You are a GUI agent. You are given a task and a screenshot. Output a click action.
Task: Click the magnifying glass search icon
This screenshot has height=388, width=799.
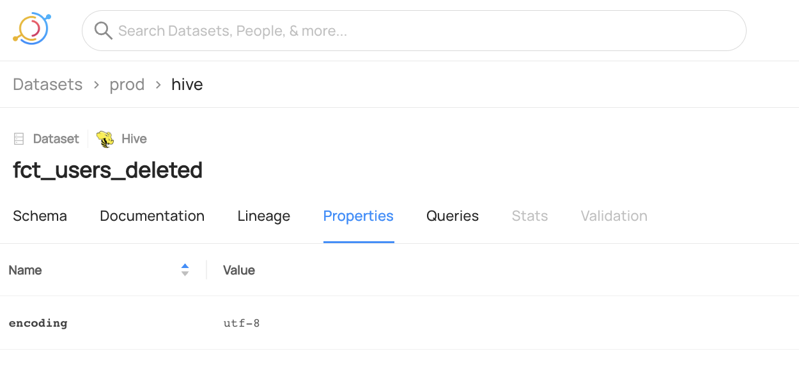(x=103, y=30)
